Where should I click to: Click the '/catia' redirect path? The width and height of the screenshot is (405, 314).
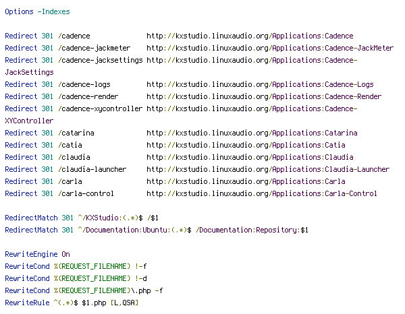(70, 145)
